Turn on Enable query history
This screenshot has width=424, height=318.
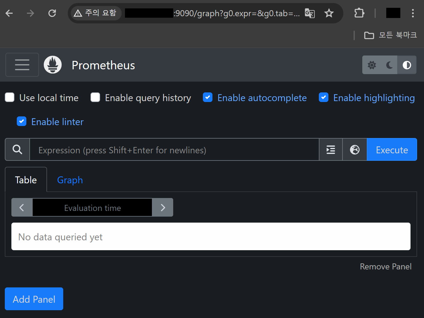pos(95,97)
